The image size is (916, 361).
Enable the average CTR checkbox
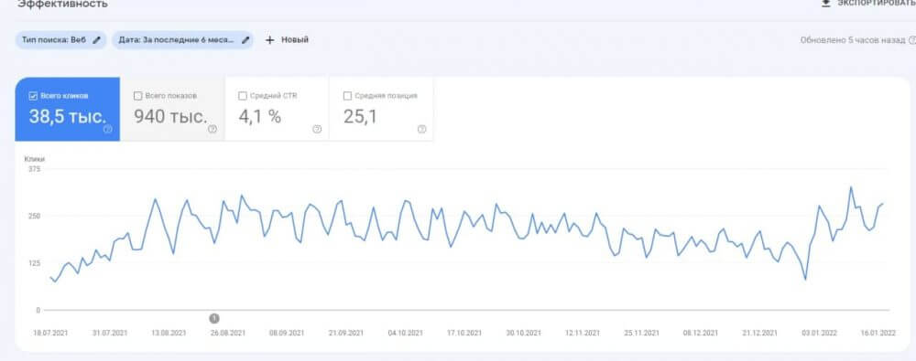243,96
